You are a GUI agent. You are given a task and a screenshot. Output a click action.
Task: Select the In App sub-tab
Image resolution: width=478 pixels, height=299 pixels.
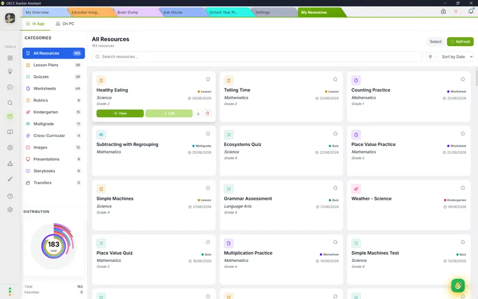coord(35,24)
